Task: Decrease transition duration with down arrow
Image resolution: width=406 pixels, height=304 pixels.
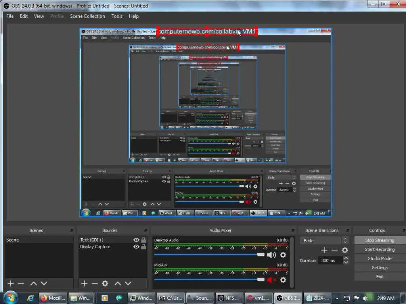Action: [346, 262]
